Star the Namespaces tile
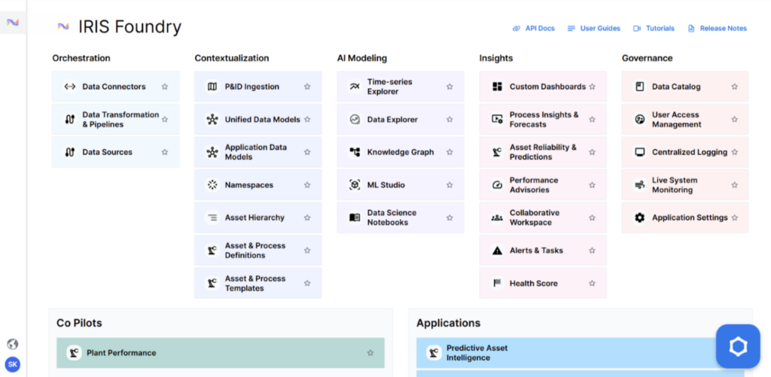This screenshot has width=771, height=377. pos(307,185)
